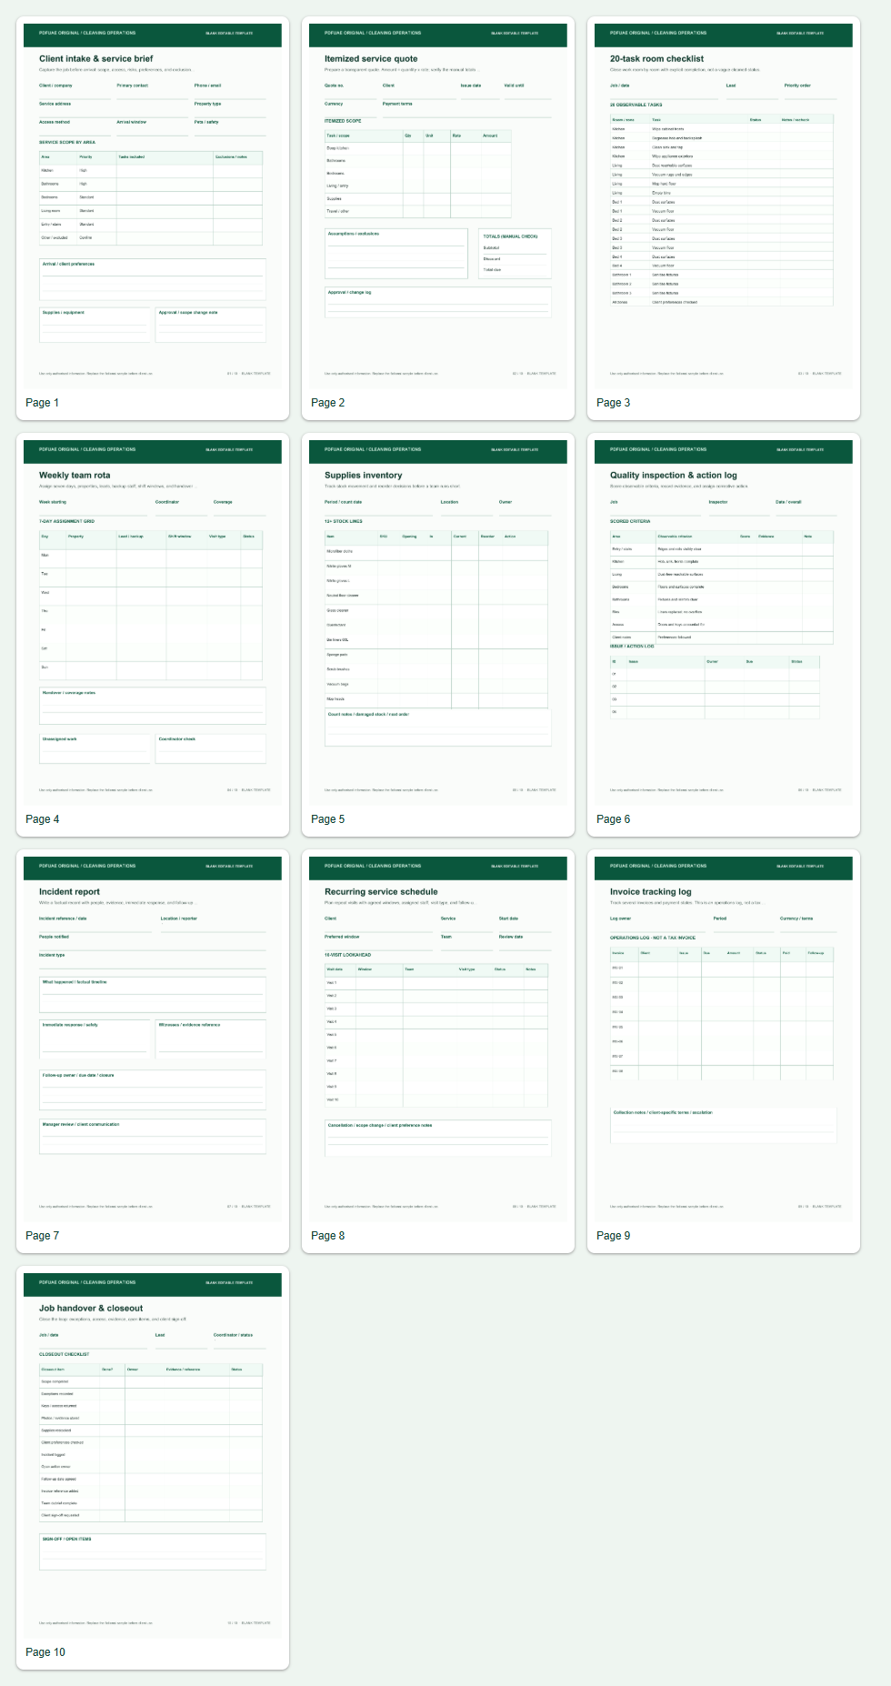Open the Page 1 thumbnail card

click(x=153, y=218)
